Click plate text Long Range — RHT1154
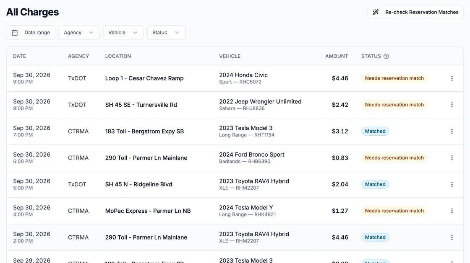Viewport: 470px width, 263px height. (x=247, y=135)
